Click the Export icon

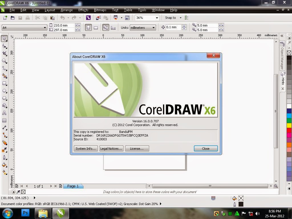(106, 18)
